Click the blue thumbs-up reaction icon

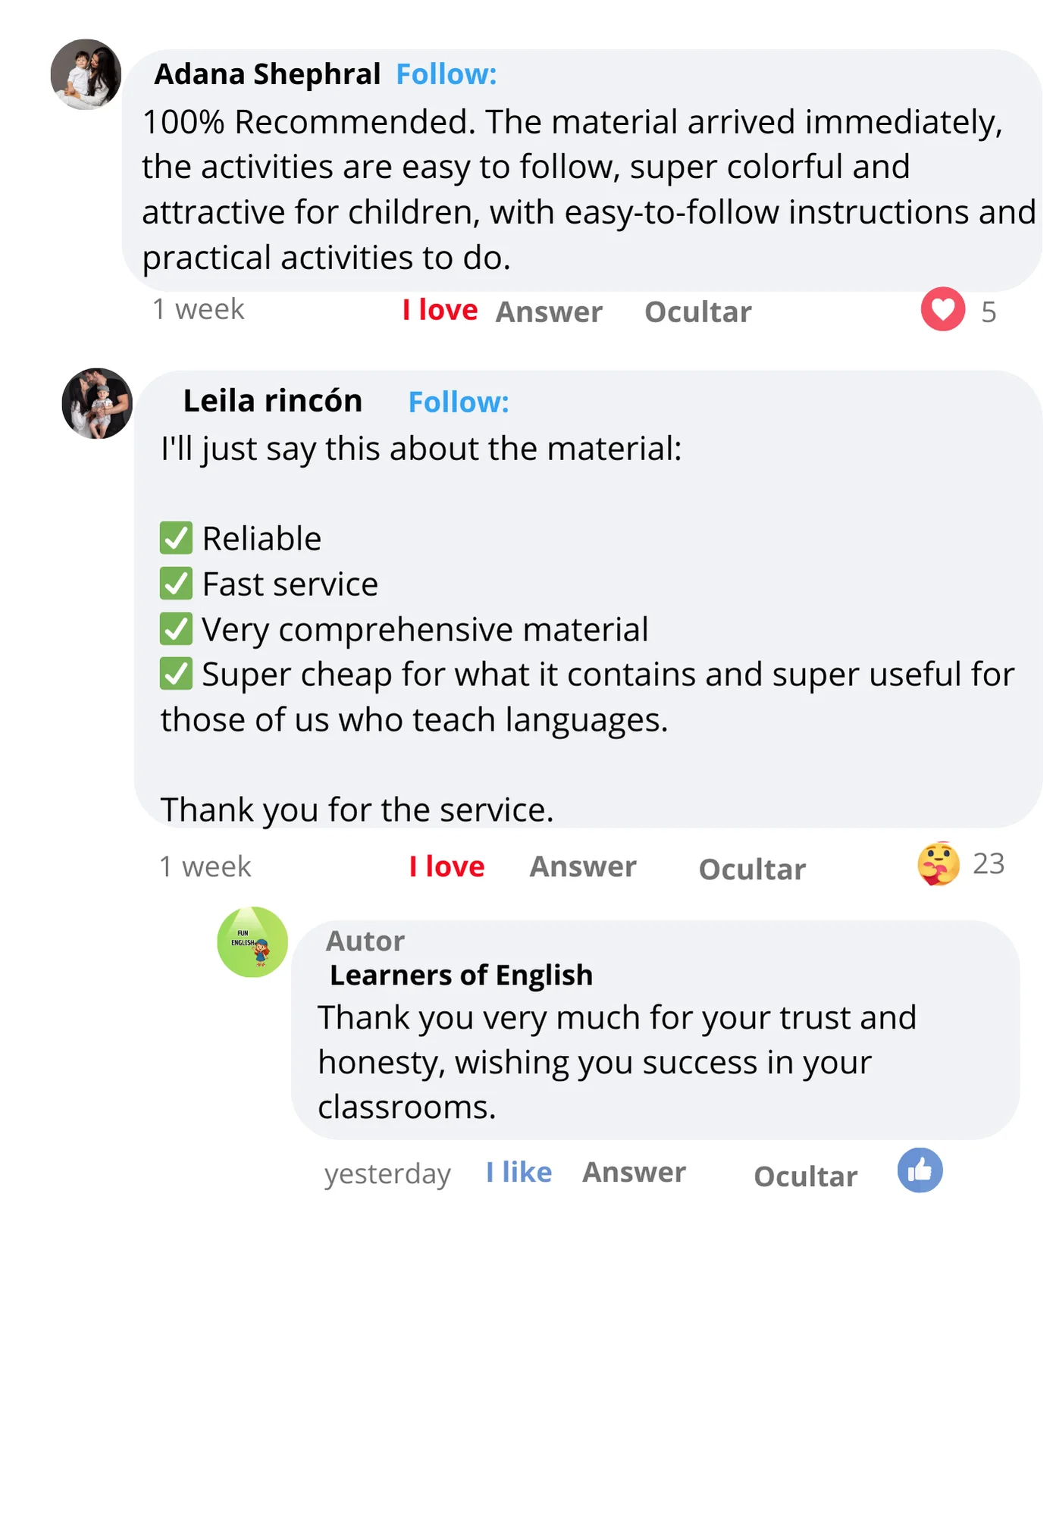point(920,1170)
